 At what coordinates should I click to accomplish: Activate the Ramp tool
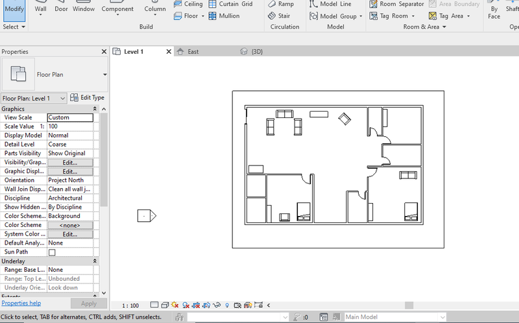tap(281, 4)
